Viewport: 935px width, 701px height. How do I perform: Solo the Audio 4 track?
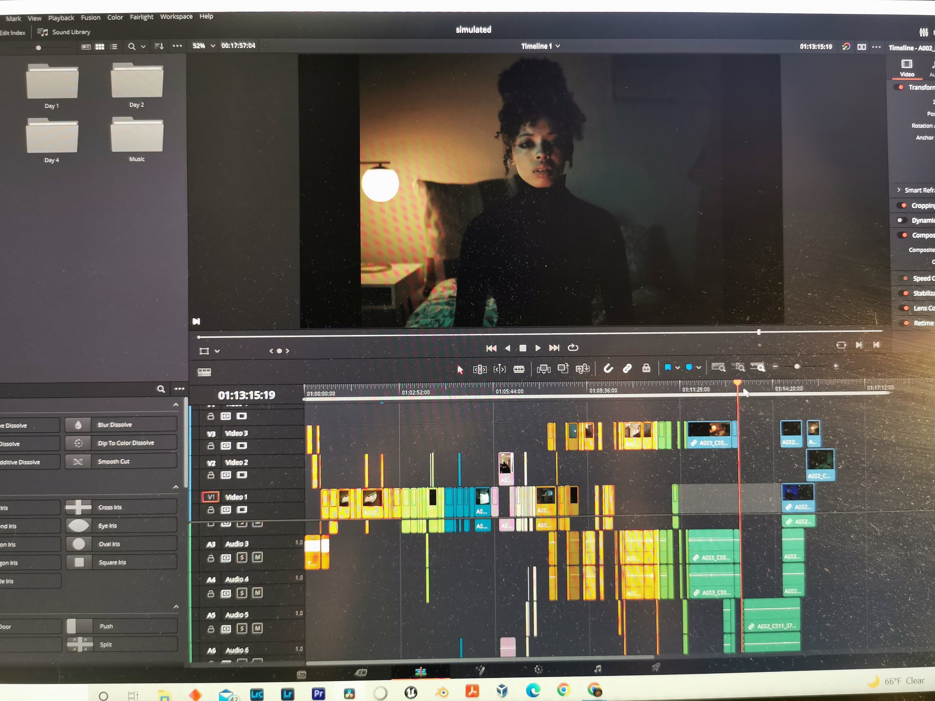(x=242, y=593)
